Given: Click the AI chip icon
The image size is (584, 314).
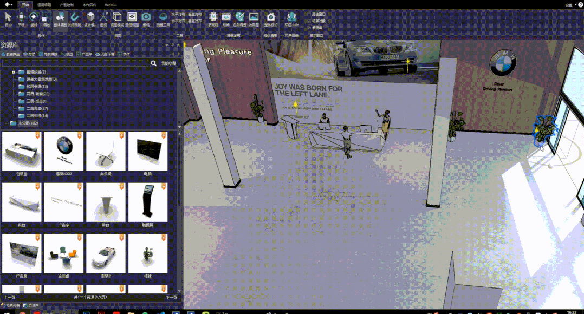Looking at the screenshot, I should (213, 17).
